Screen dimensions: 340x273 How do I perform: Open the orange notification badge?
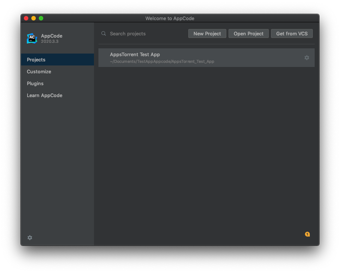click(x=307, y=234)
